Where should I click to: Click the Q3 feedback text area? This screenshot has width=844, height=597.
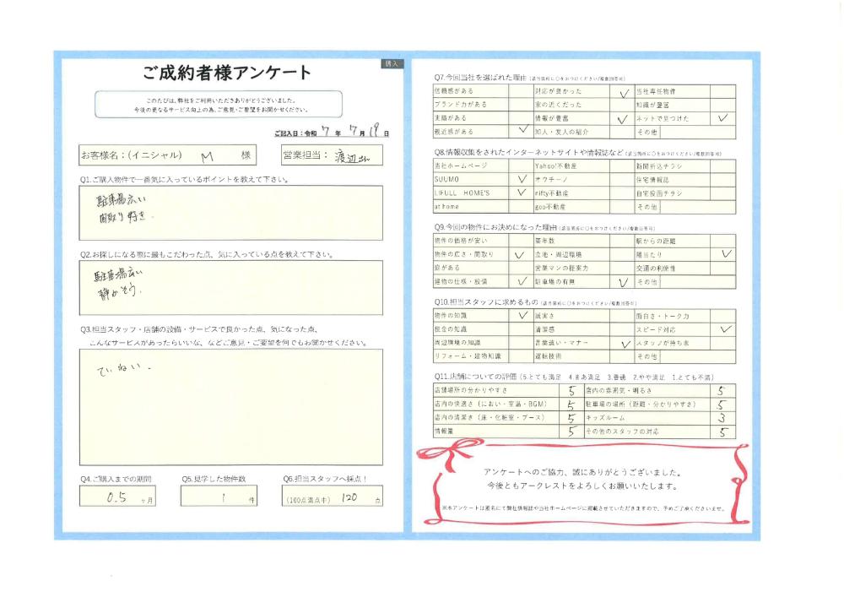[230, 407]
